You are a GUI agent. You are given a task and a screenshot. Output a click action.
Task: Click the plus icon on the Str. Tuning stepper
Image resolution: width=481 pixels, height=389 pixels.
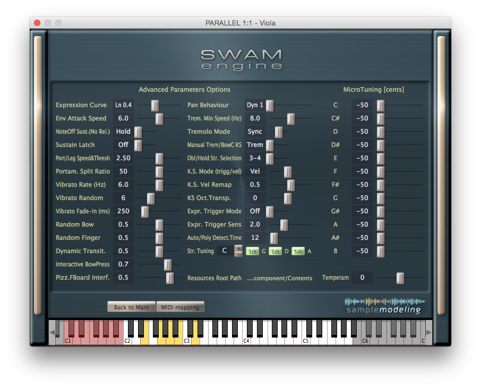(x=238, y=248)
